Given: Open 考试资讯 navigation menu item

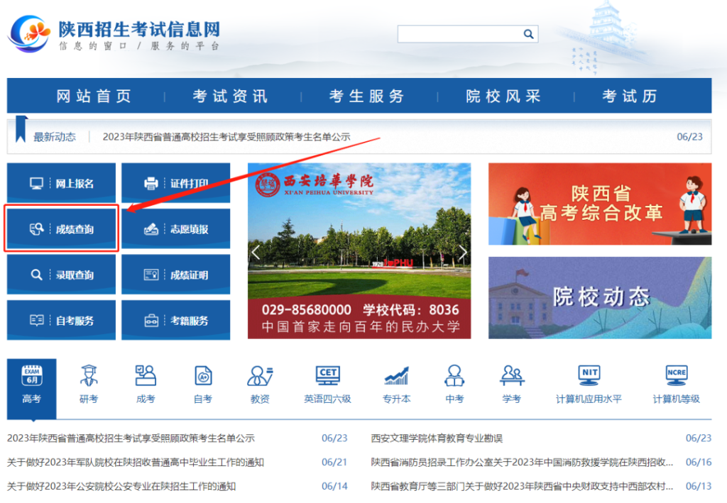Looking at the screenshot, I should click(230, 96).
